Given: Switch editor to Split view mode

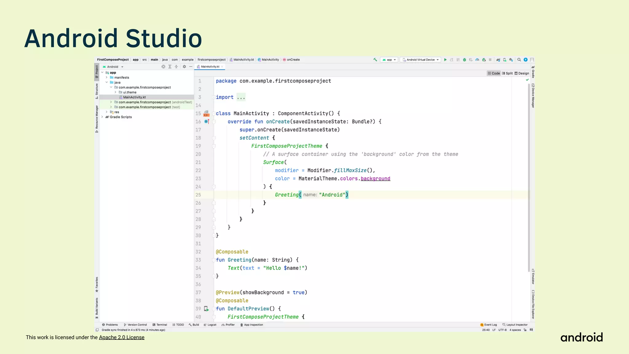Looking at the screenshot, I should [x=507, y=73].
